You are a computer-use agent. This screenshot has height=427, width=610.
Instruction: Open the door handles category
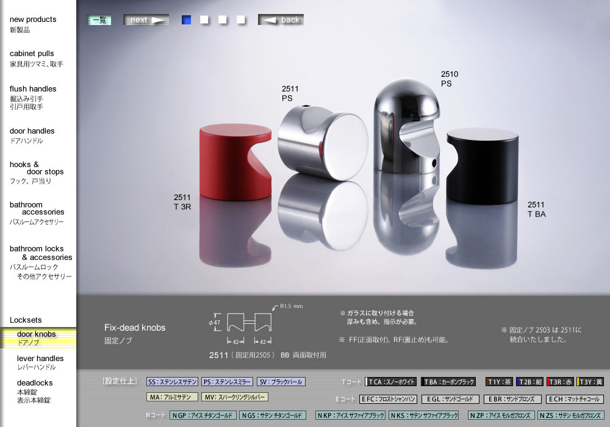(x=32, y=135)
